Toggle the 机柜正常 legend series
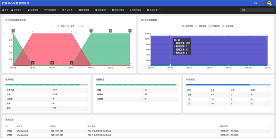Screen dimensions: 276x138 (227, 26)
